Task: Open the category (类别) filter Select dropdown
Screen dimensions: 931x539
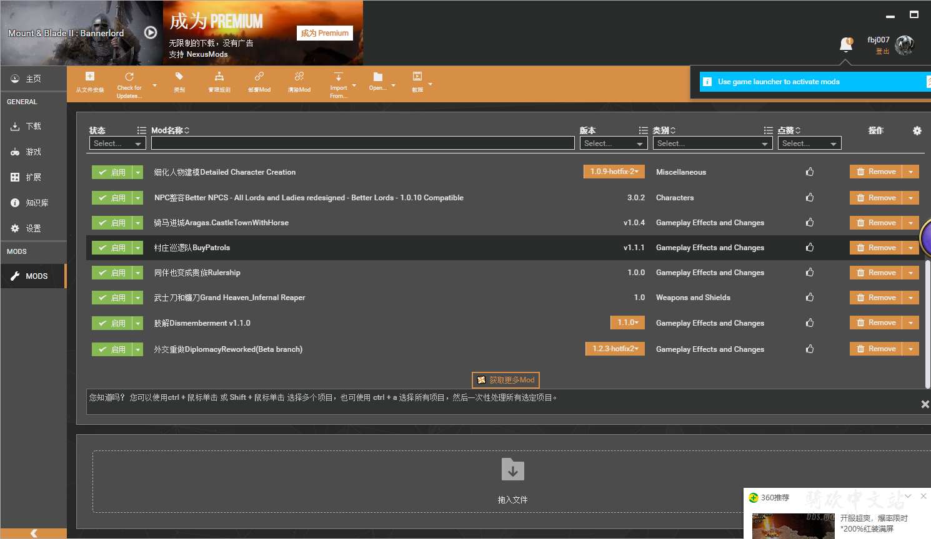Action: tap(713, 143)
